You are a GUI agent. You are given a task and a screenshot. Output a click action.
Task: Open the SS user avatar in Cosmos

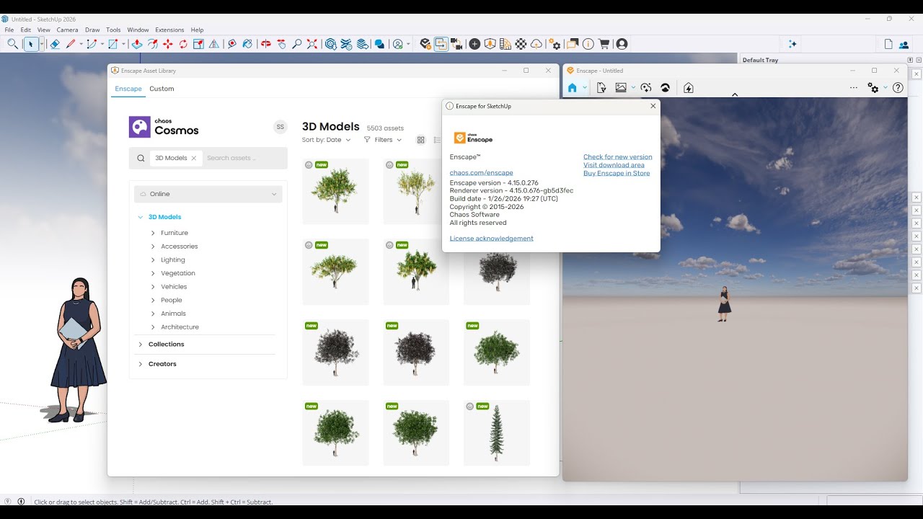281,127
